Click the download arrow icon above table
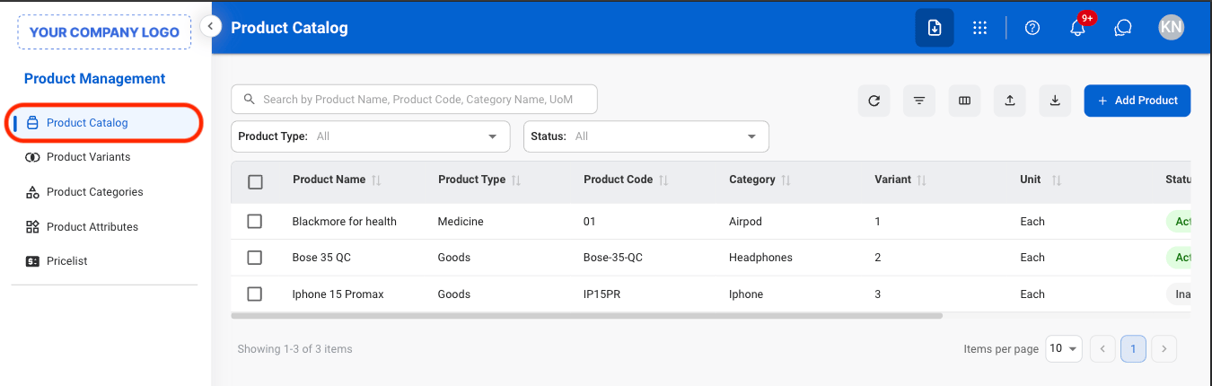The image size is (1212, 386). pyautogui.click(x=1055, y=101)
